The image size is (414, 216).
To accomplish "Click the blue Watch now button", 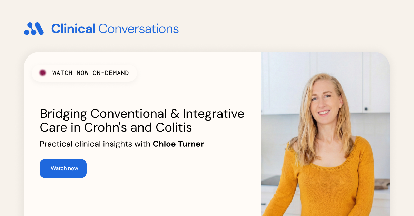I will pos(63,168).
